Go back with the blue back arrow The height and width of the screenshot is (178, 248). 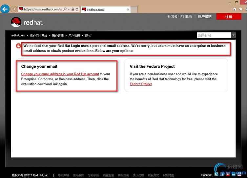tap(5, 9)
